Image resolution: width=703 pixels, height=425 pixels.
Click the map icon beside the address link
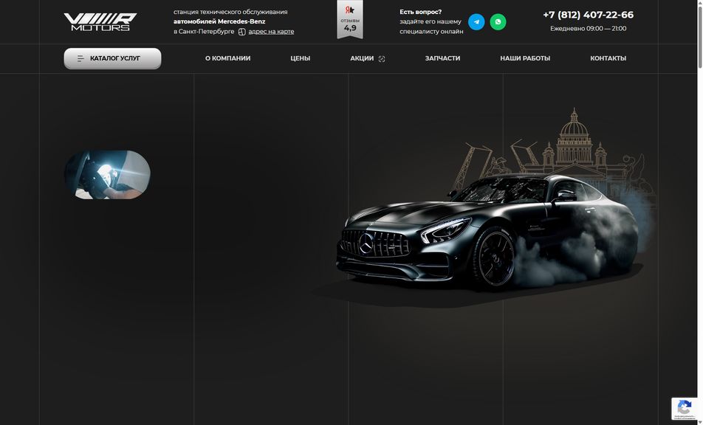[241, 32]
